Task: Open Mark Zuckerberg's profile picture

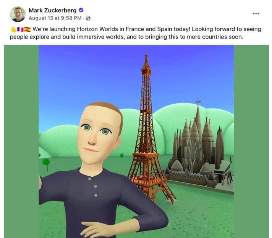Action: (x=18, y=14)
